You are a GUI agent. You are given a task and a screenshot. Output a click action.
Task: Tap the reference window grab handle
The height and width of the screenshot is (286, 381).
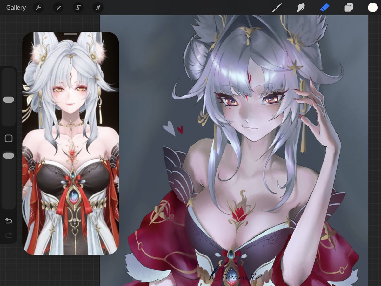(x=70, y=34)
